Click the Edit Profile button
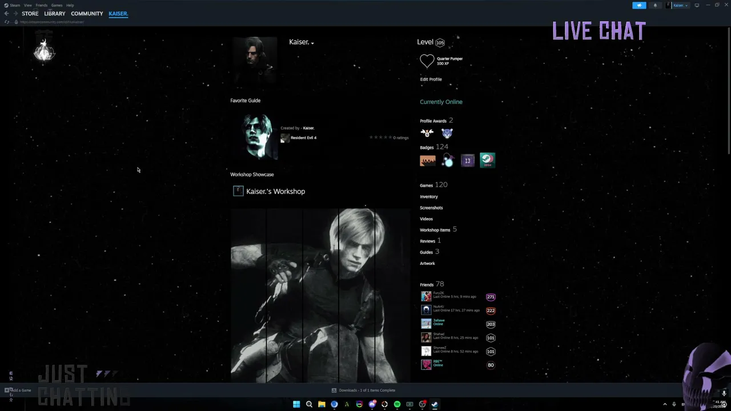This screenshot has height=411, width=731. (x=431, y=79)
